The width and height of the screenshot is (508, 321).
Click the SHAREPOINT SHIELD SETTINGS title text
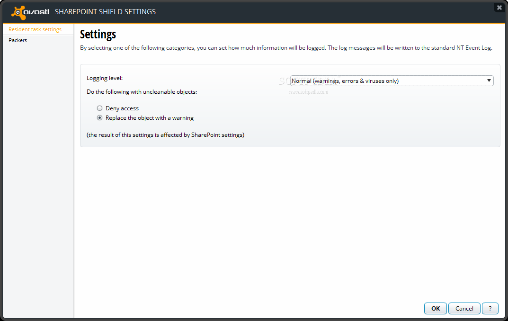coord(105,11)
